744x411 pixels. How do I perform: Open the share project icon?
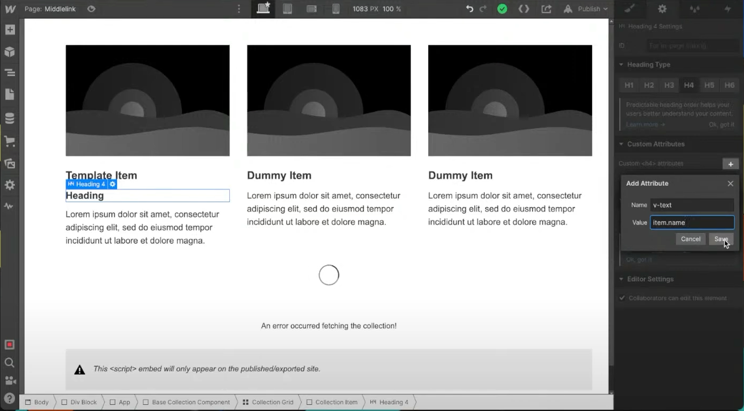pos(546,9)
